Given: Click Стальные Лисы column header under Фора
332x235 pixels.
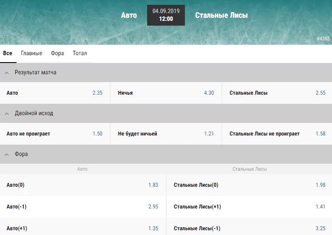Looking at the screenshot, I should tap(250, 169).
